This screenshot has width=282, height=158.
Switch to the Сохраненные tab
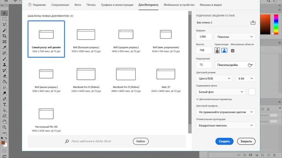pyautogui.click(x=60, y=5)
